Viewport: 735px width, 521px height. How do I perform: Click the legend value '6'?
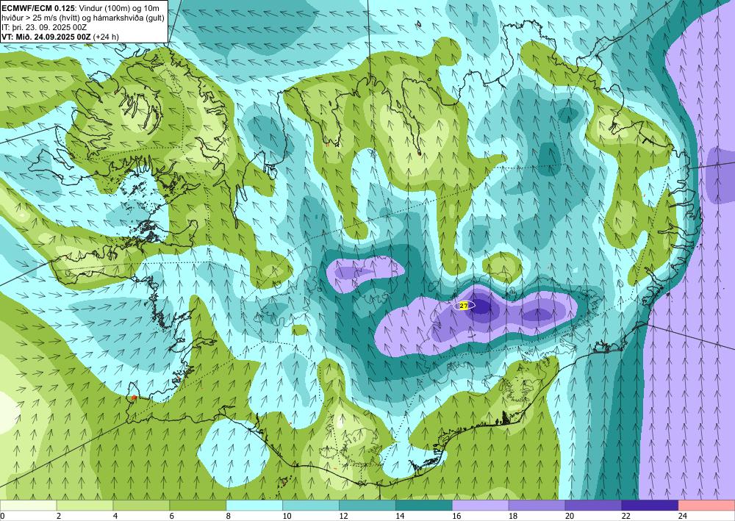pos(172,516)
